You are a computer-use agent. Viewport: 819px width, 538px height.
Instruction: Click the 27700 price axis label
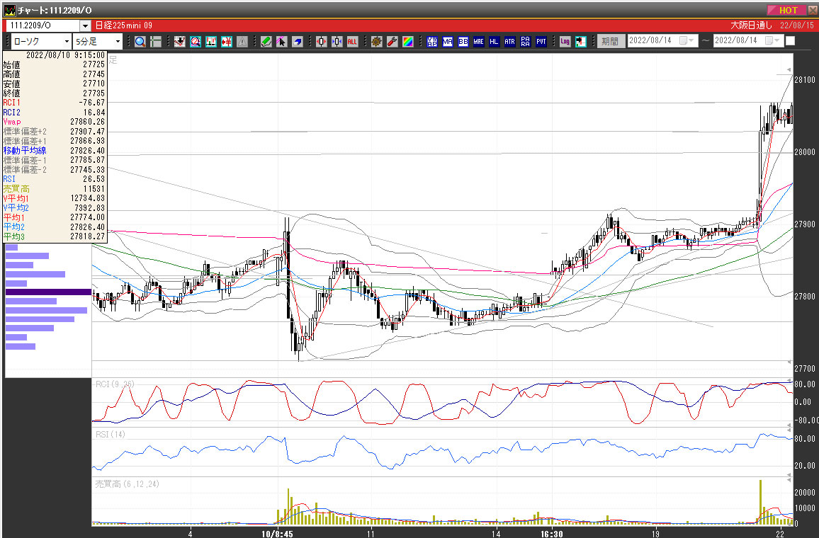pos(805,368)
